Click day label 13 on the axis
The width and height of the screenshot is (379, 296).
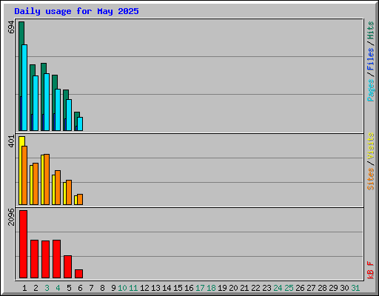tap(155, 288)
